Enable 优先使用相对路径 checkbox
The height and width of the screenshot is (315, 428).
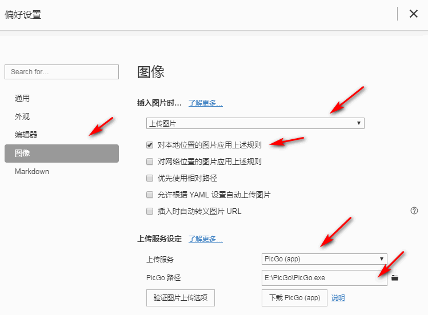point(150,178)
